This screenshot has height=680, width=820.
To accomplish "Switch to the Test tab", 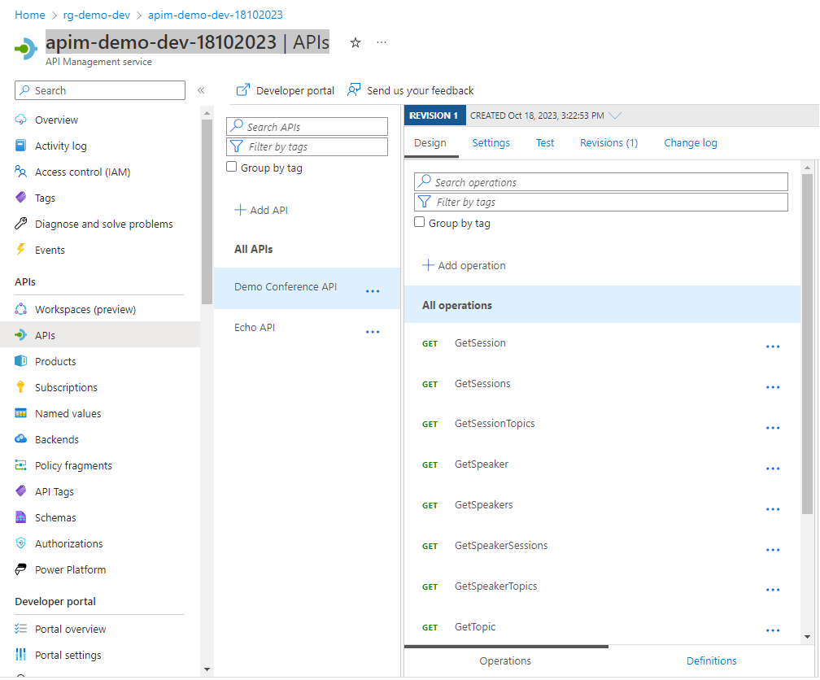I will [544, 142].
